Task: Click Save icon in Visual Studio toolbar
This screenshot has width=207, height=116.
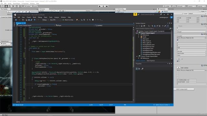Action: point(29,20)
